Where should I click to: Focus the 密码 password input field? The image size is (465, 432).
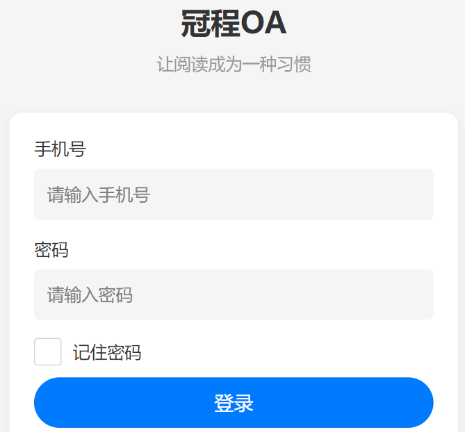pyautogui.click(x=234, y=294)
